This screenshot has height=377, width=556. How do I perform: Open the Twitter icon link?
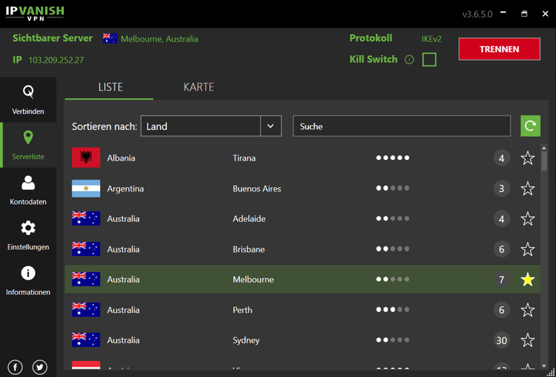coord(40,367)
